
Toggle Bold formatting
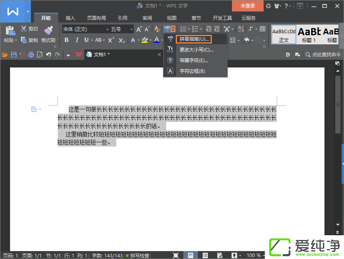click(x=67, y=40)
